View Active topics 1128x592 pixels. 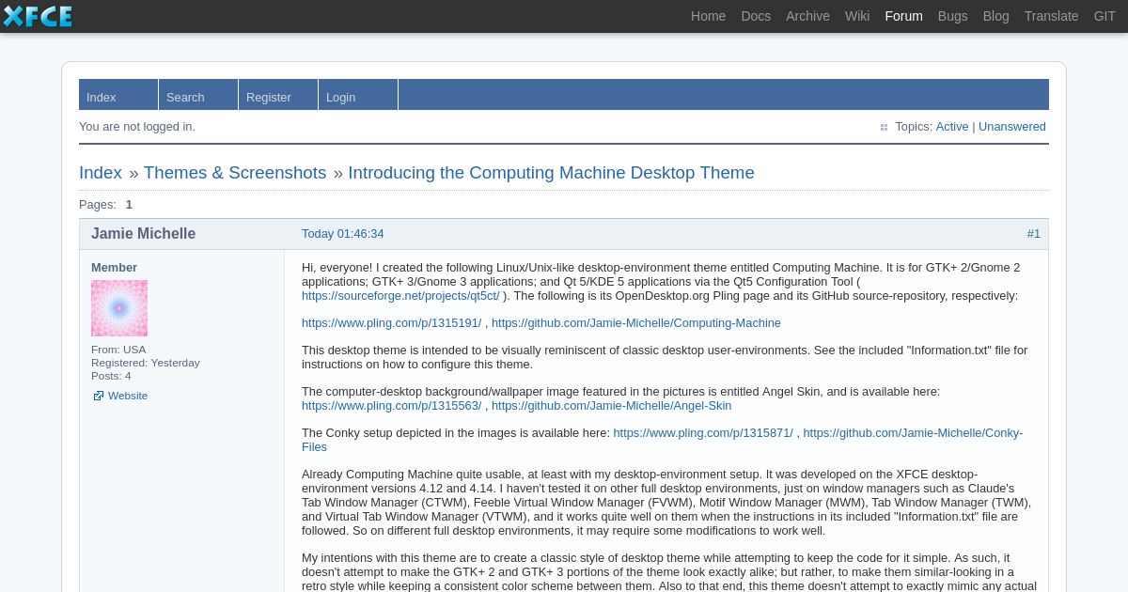pos(951,127)
